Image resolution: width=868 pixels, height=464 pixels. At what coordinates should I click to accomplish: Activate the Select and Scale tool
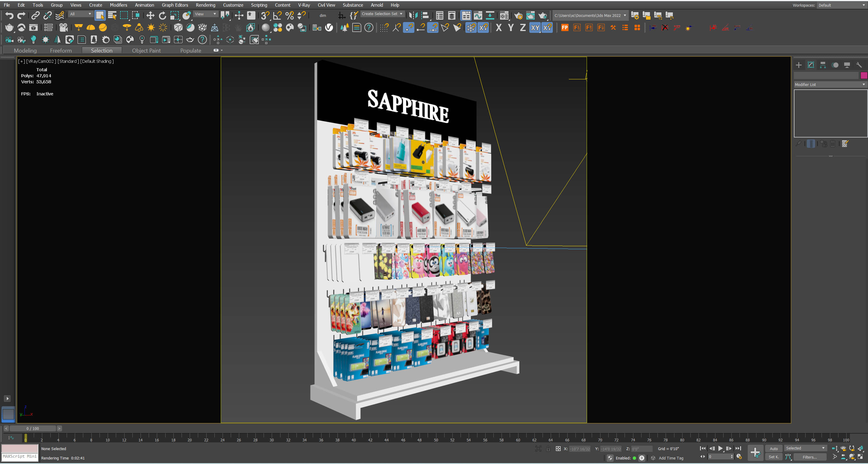click(175, 15)
